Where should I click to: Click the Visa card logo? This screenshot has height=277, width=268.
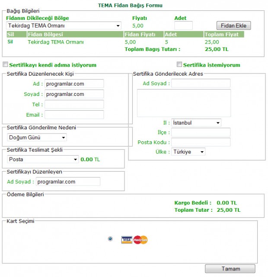pyautogui.click(x=127, y=240)
